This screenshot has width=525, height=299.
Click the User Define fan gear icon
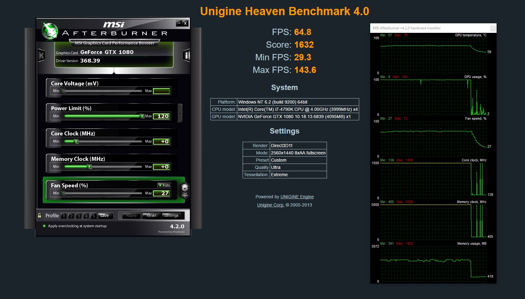click(x=185, y=190)
